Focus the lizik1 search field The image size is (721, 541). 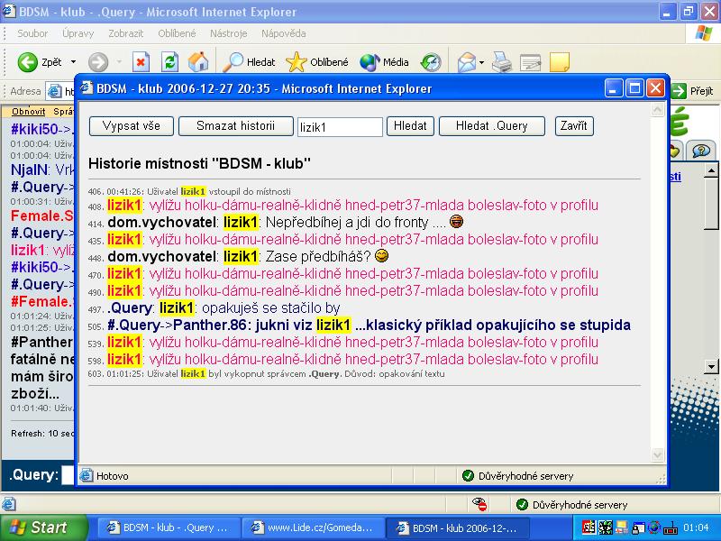click(x=340, y=127)
